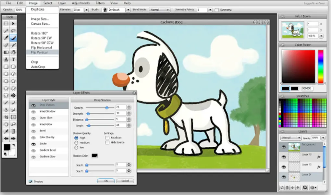Select the eraser tool

tap(6, 45)
